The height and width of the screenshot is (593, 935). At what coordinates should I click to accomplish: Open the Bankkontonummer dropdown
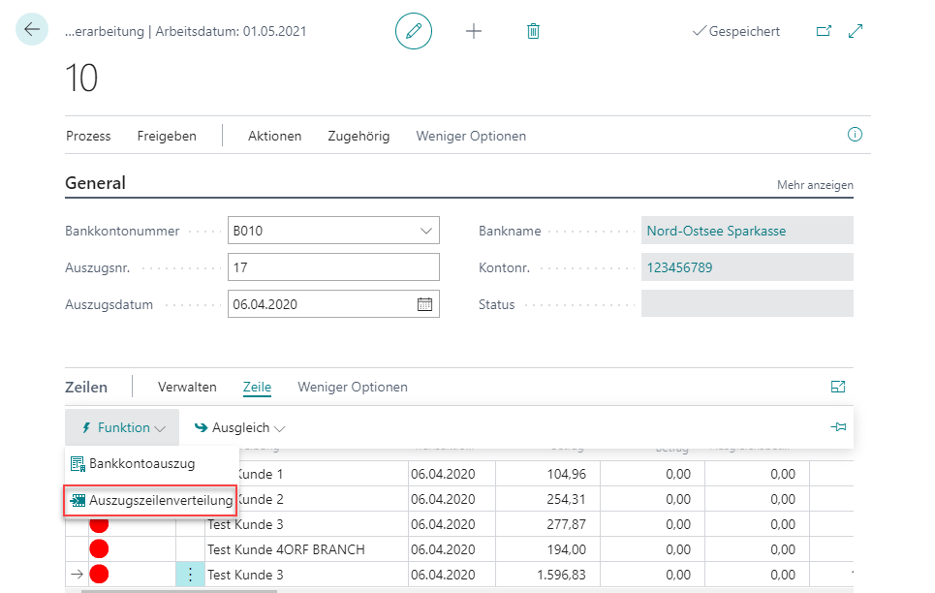click(425, 231)
